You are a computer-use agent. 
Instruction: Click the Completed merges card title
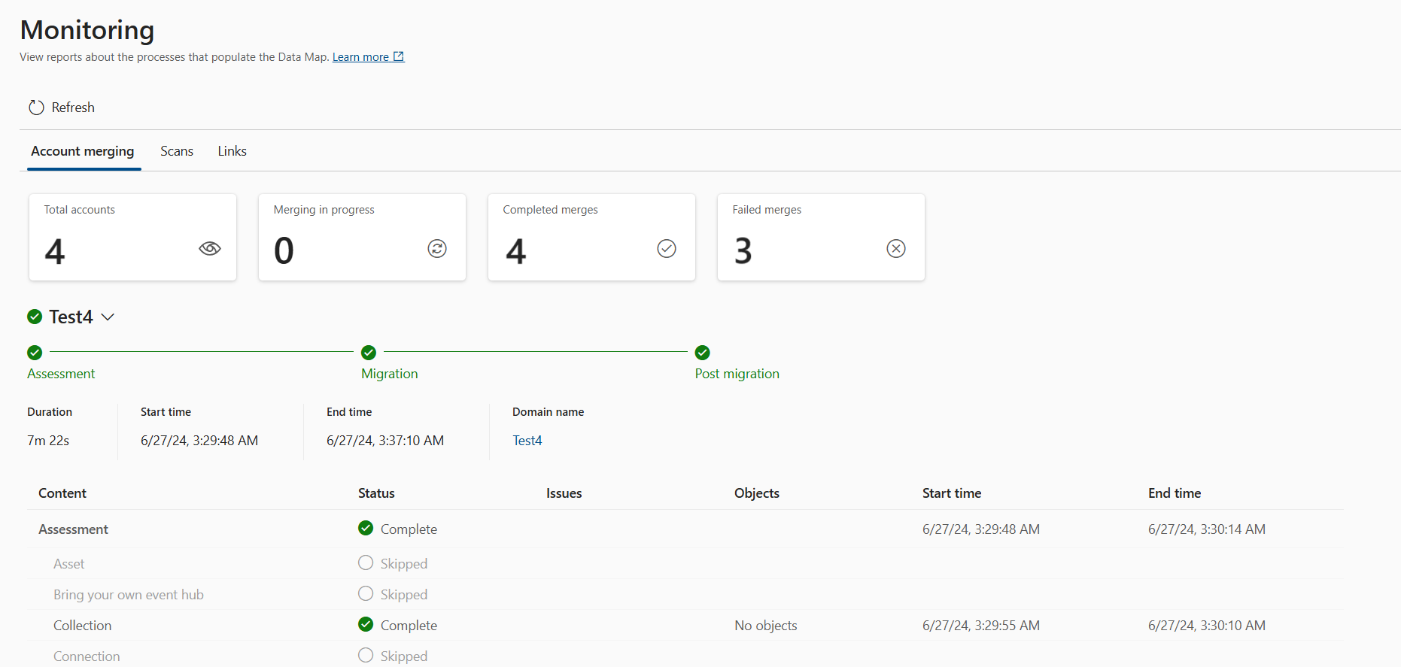coord(551,210)
